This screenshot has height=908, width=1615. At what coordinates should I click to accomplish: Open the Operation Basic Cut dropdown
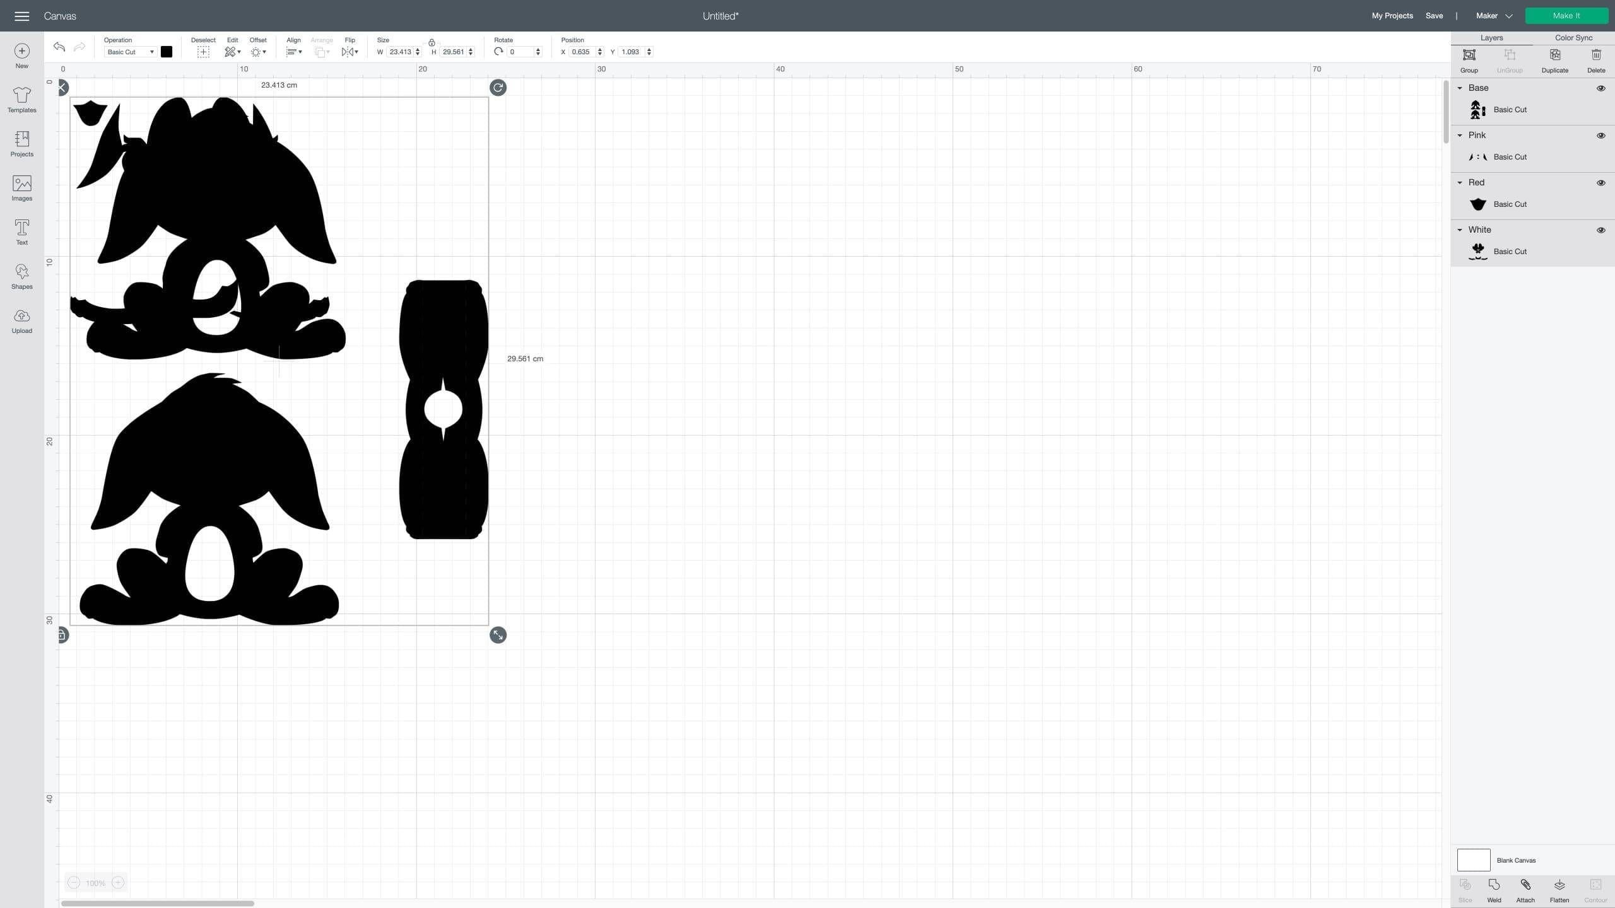pos(130,52)
